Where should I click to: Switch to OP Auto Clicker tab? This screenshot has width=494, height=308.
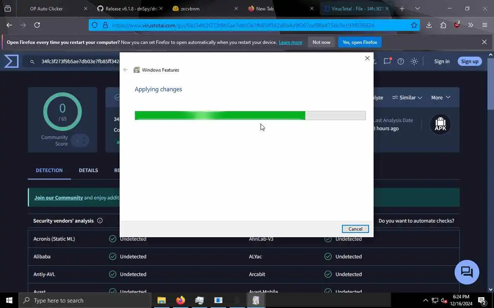pyautogui.click(x=46, y=8)
